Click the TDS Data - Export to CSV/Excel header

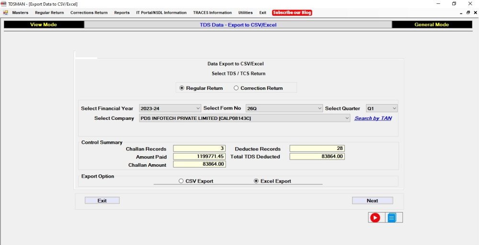tap(238, 25)
